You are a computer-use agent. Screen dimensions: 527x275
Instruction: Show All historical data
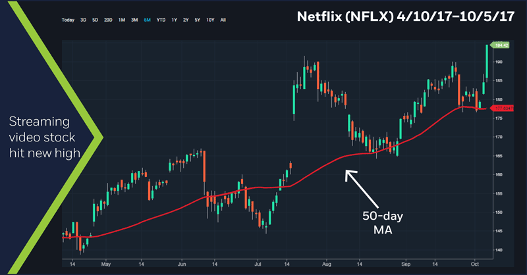point(223,20)
